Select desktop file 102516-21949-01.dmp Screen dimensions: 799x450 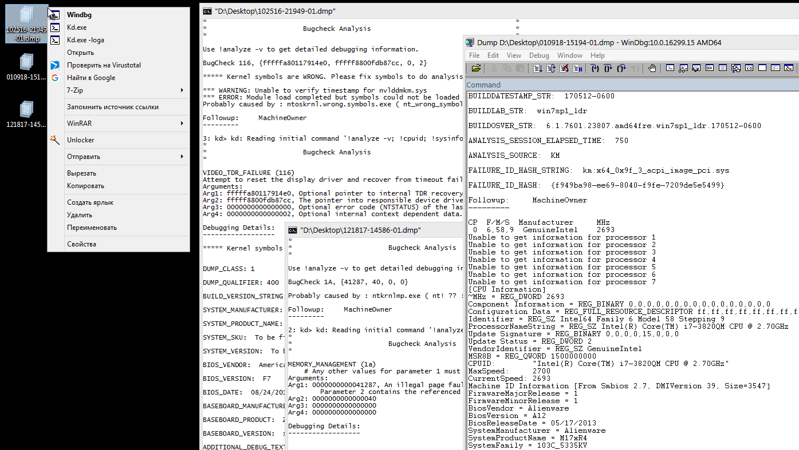click(27, 23)
